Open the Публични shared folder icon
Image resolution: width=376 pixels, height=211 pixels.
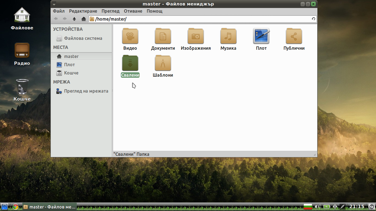coord(294,36)
